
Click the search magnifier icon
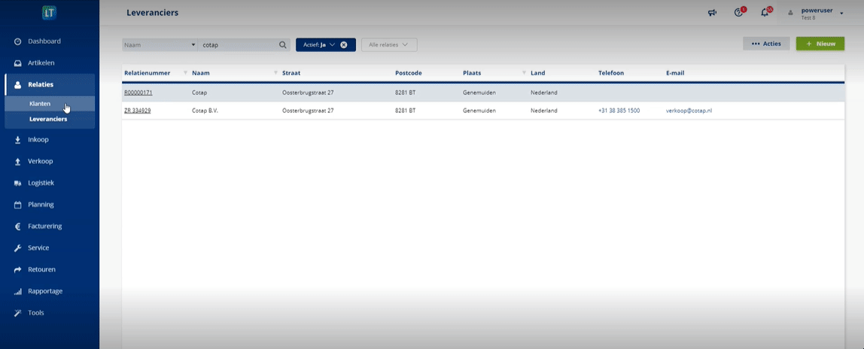[283, 44]
